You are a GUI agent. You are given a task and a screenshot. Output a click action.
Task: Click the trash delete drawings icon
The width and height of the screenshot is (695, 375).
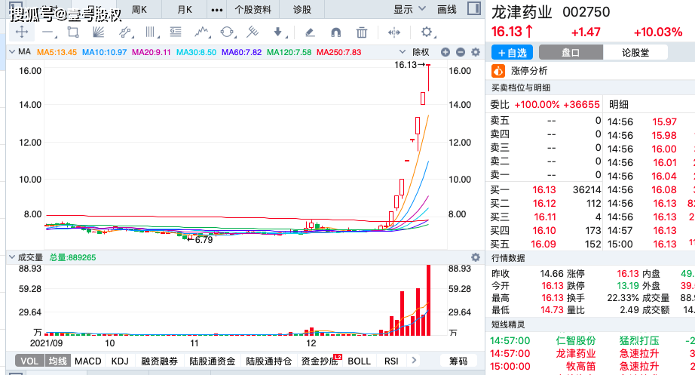tap(362, 32)
